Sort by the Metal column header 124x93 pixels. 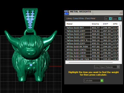(78, 24)
